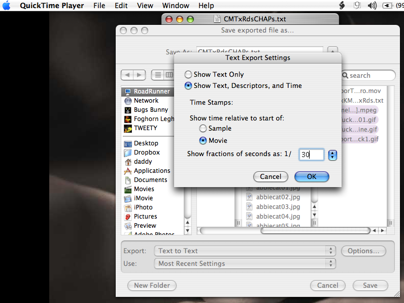Go forward with the right arrow button

pos(140,75)
